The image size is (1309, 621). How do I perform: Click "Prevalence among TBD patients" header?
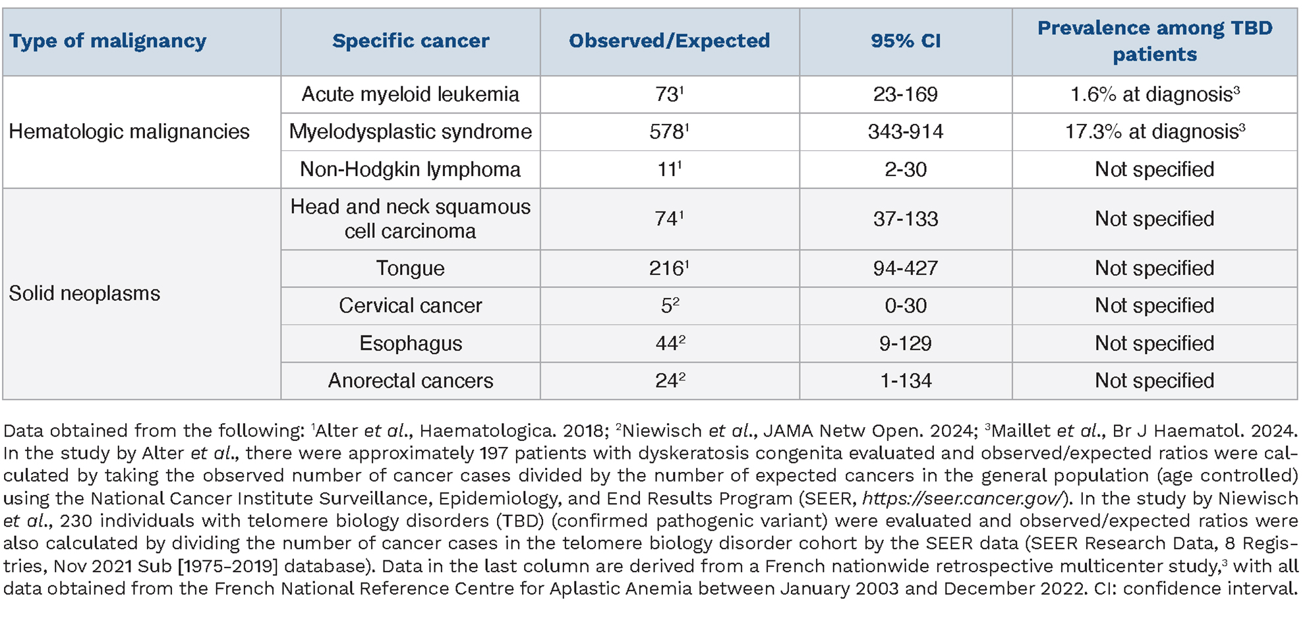pos(1154,41)
